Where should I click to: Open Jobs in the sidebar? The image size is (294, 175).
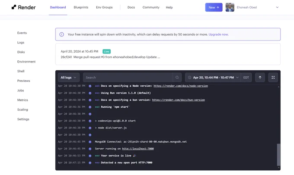tap(21, 91)
